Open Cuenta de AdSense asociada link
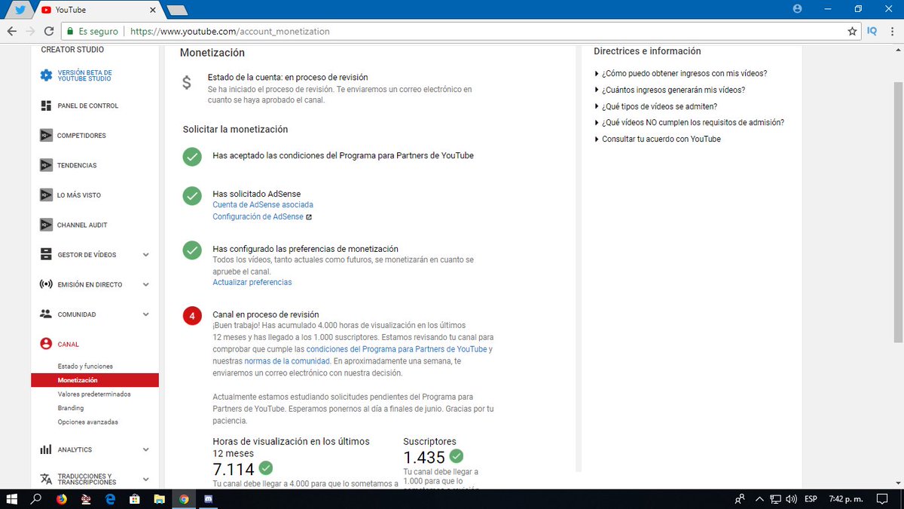This screenshot has height=509, width=904. pyautogui.click(x=263, y=205)
